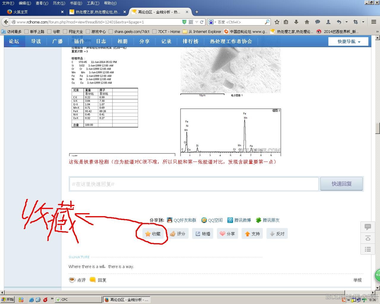Open the 论坛 nav tab
The height and width of the screenshot is (304, 380).
pos(14,41)
